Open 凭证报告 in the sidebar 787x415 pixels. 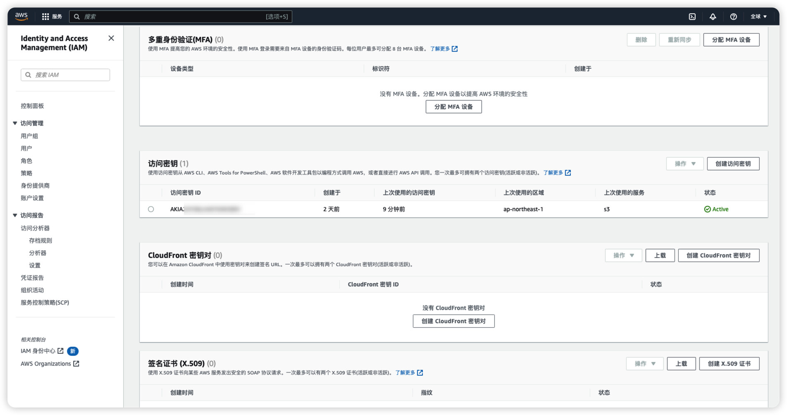tap(32, 278)
